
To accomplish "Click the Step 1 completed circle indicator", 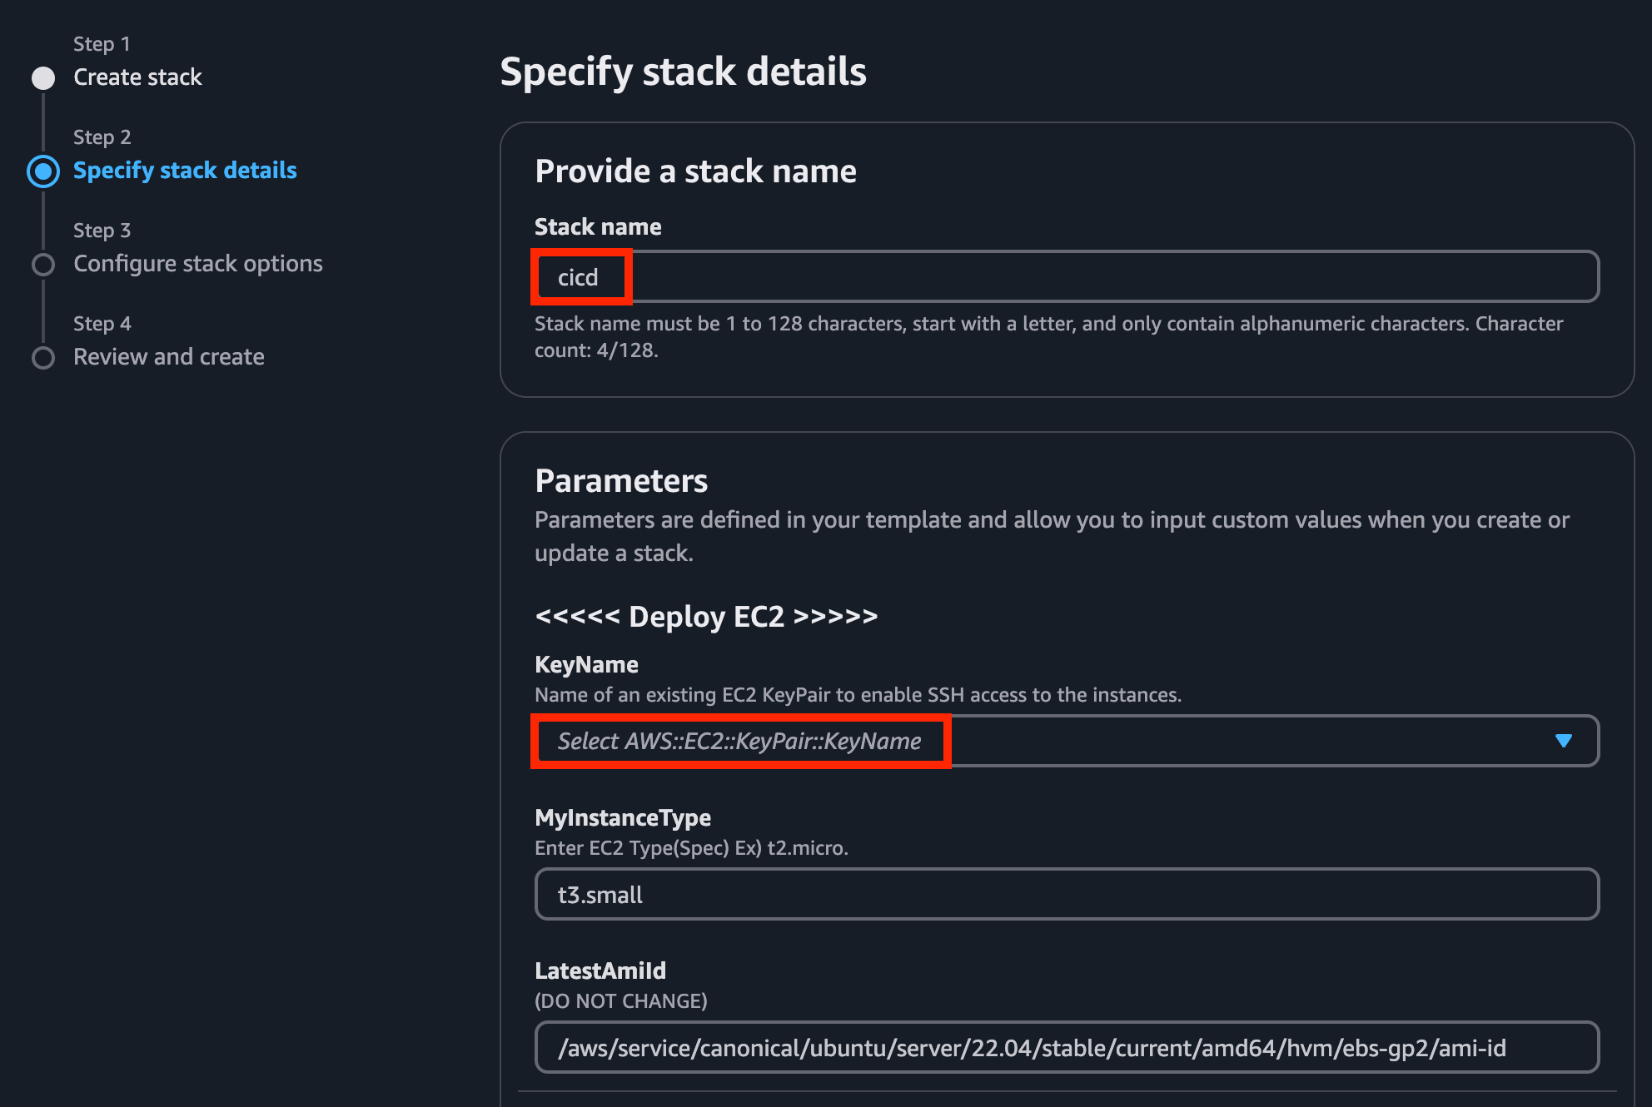I will click(43, 78).
